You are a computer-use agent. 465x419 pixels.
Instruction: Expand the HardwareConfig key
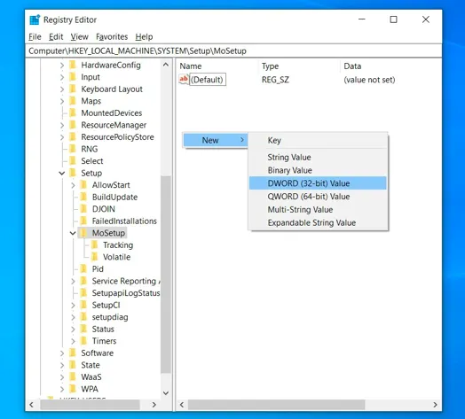(x=62, y=66)
